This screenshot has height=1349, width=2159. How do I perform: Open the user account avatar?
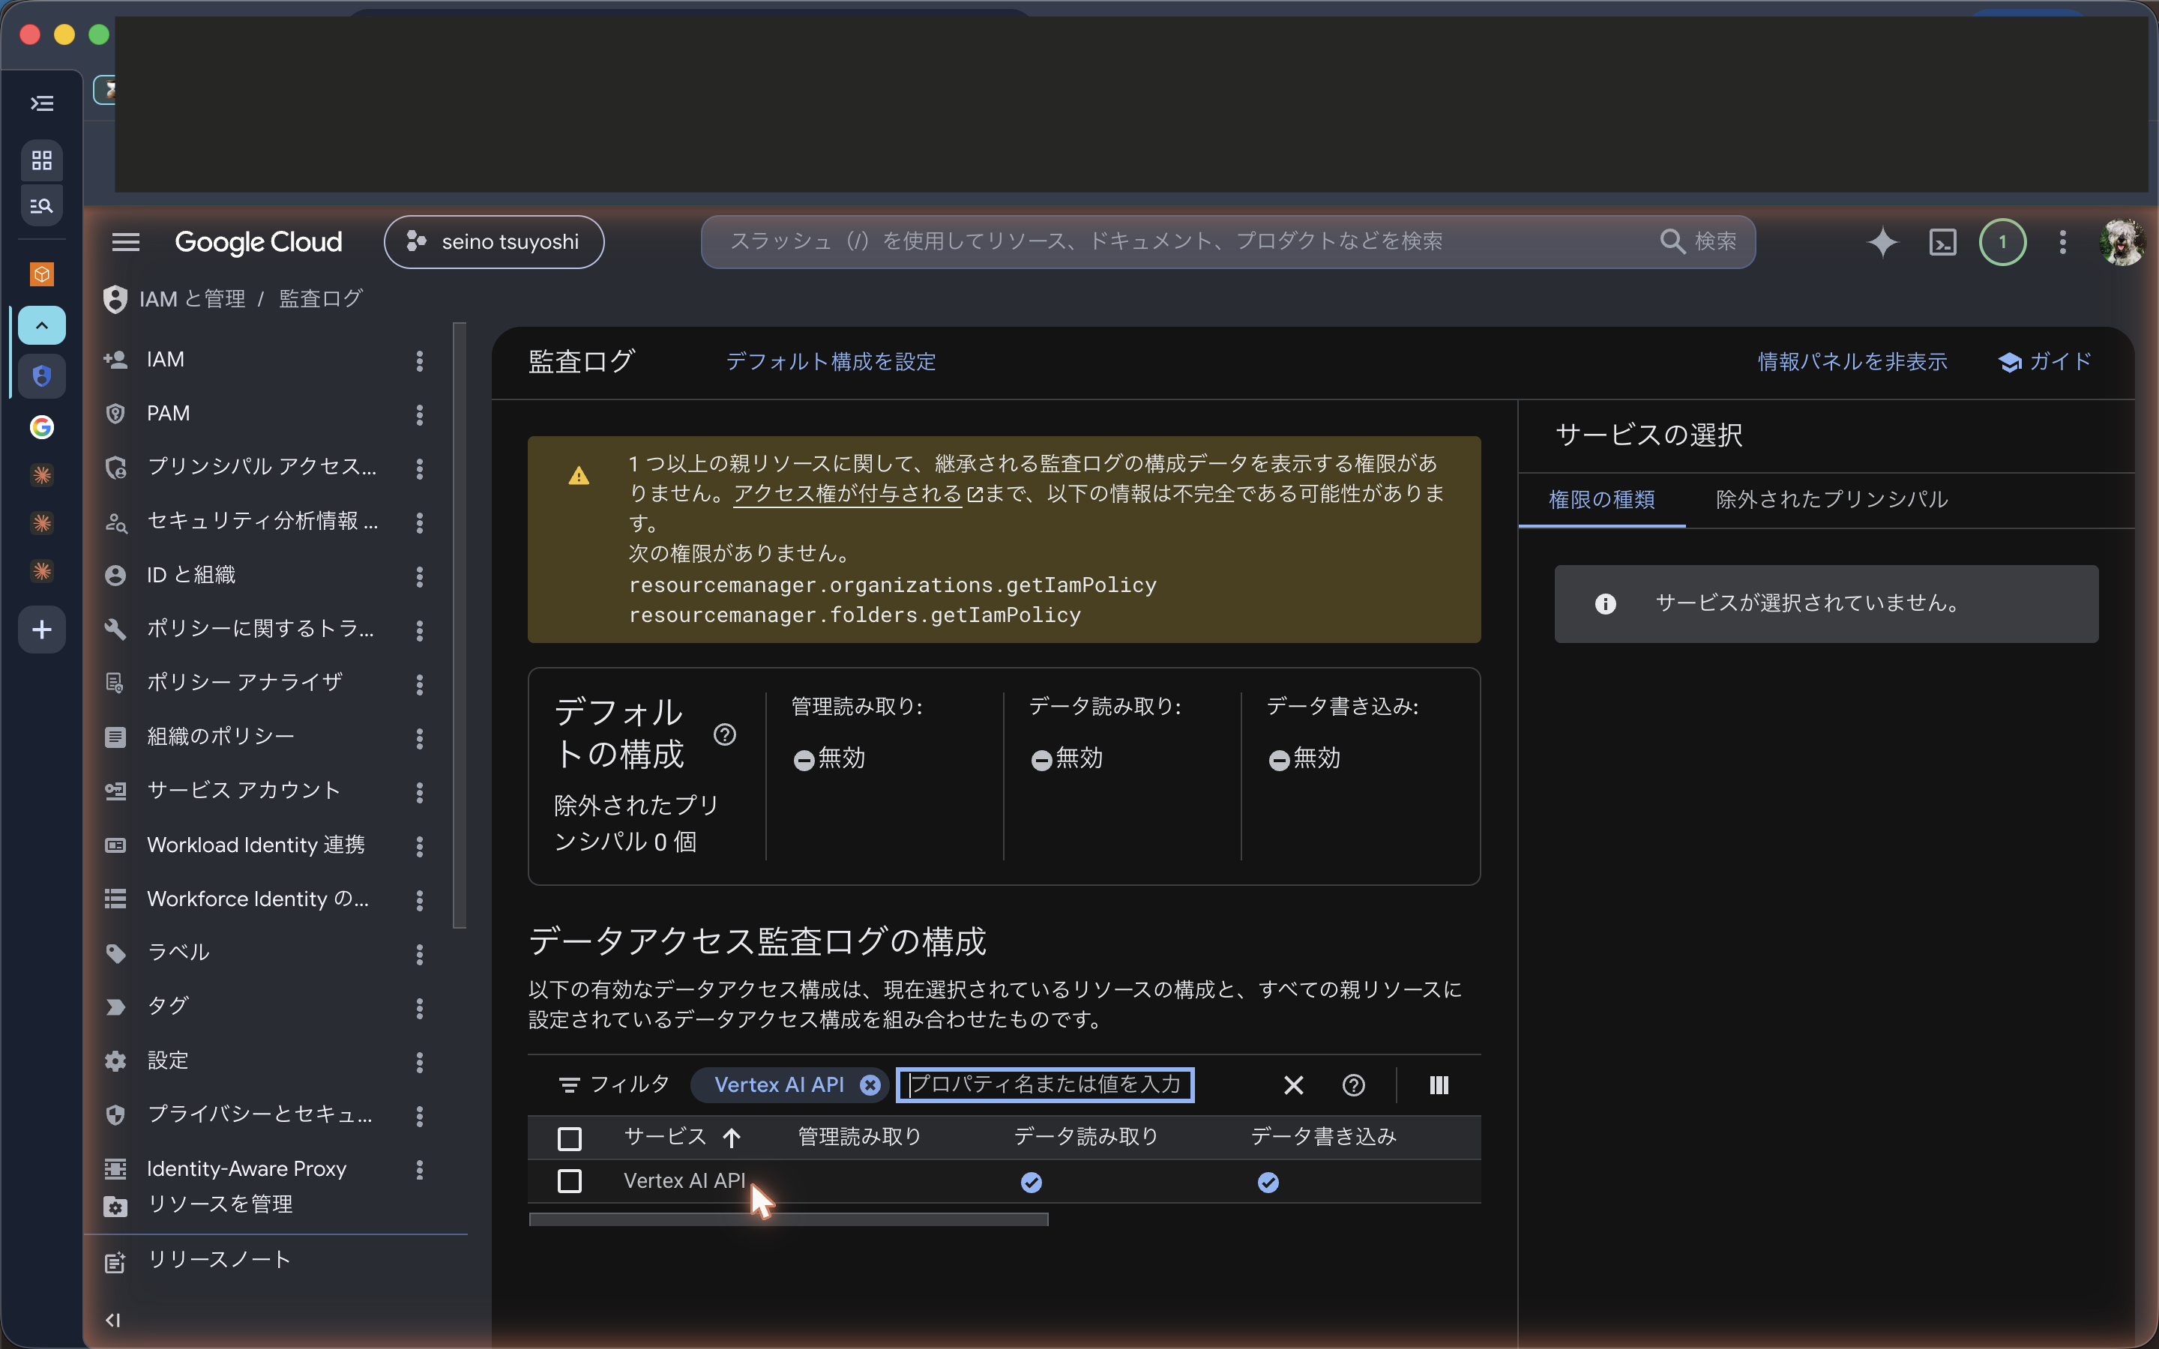[x=2122, y=242]
